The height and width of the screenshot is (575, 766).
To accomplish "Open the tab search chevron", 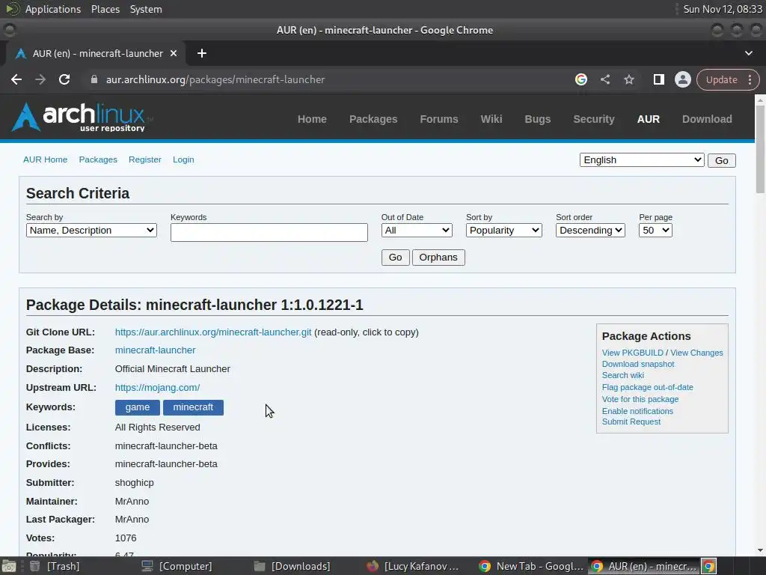I will [x=748, y=53].
